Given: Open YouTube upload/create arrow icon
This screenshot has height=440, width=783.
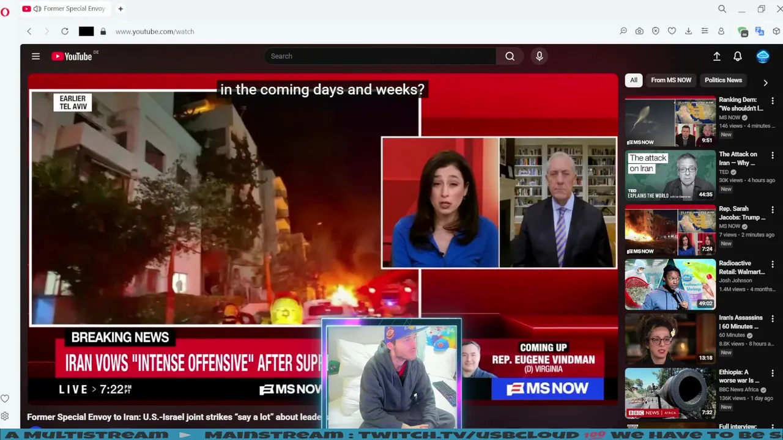Looking at the screenshot, I should pos(717,56).
